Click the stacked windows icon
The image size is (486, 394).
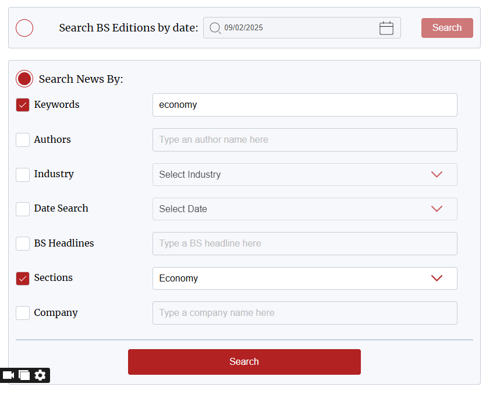point(24,375)
